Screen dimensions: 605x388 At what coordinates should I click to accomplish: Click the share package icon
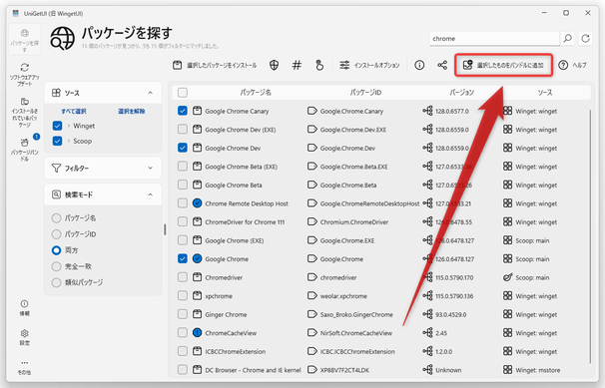442,65
